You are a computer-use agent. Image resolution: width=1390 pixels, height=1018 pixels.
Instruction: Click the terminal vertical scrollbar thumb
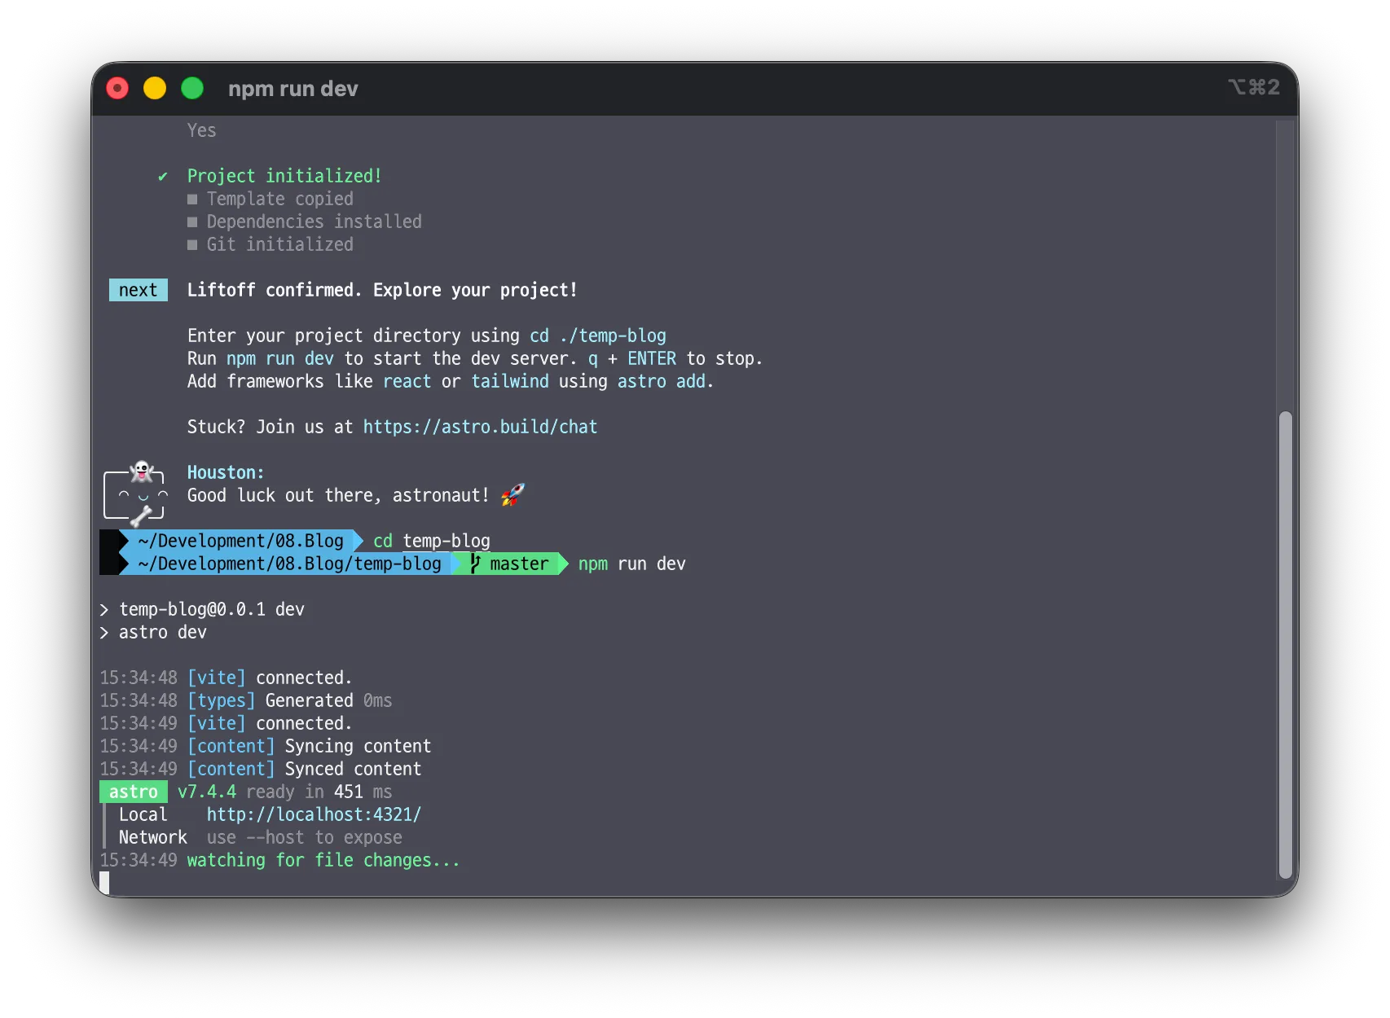1286,643
